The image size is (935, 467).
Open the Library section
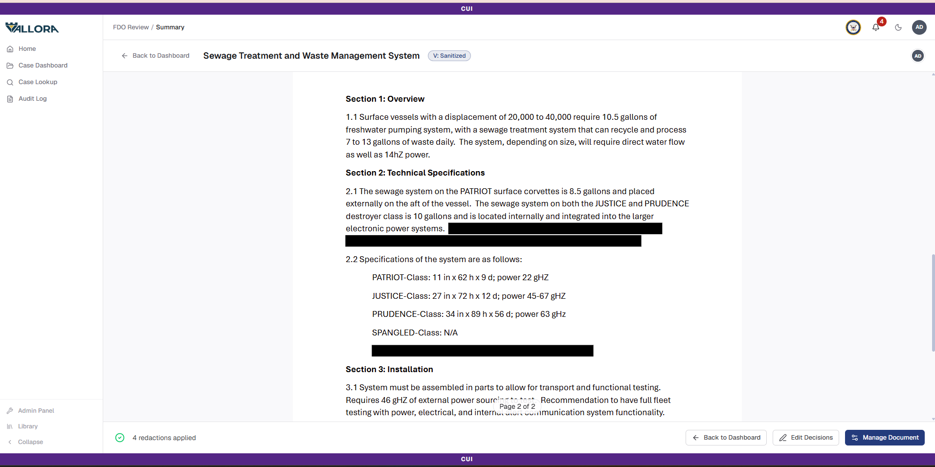[x=27, y=426]
